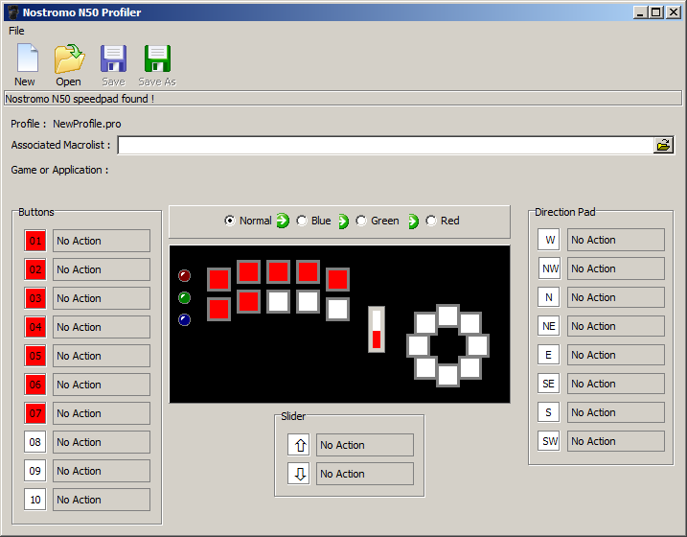Click No Action field for W direction
The height and width of the screenshot is (537, 687).
(x=616, y=240)
